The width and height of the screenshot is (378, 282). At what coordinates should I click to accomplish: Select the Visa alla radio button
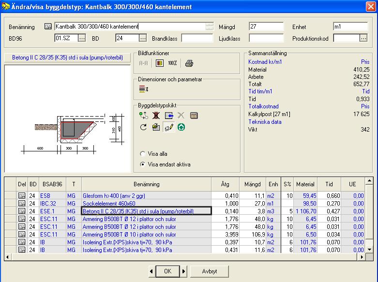point(142,154)
